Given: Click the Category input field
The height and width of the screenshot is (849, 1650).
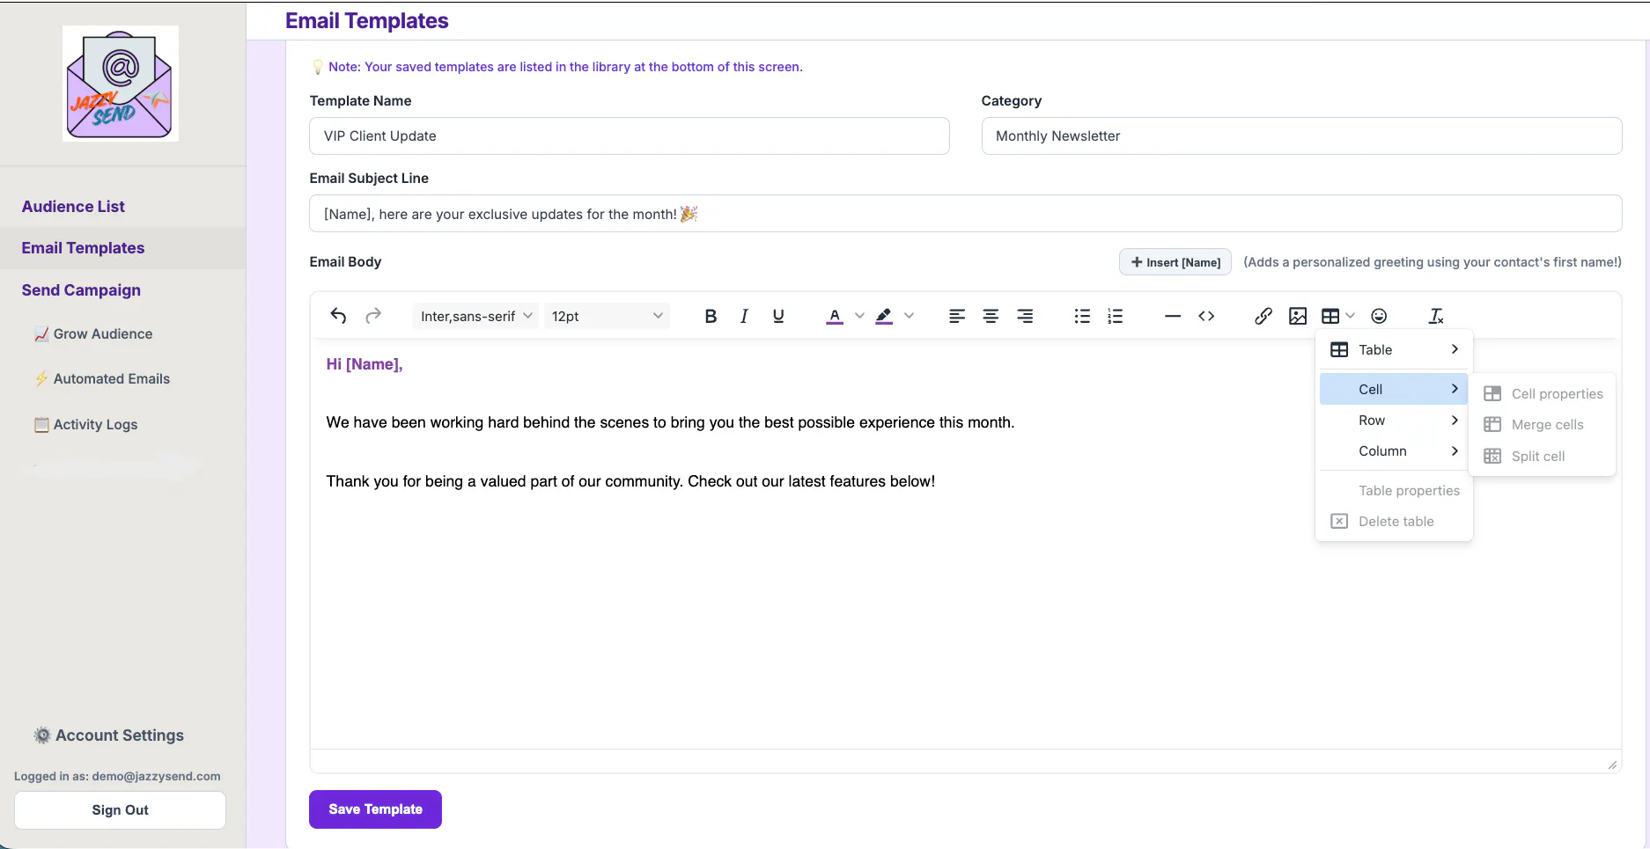Looking at the screenshot, I should tap(1301, 136).
